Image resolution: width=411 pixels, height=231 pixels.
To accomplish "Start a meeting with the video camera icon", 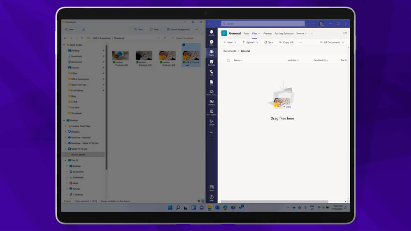I will coord(345,33).
